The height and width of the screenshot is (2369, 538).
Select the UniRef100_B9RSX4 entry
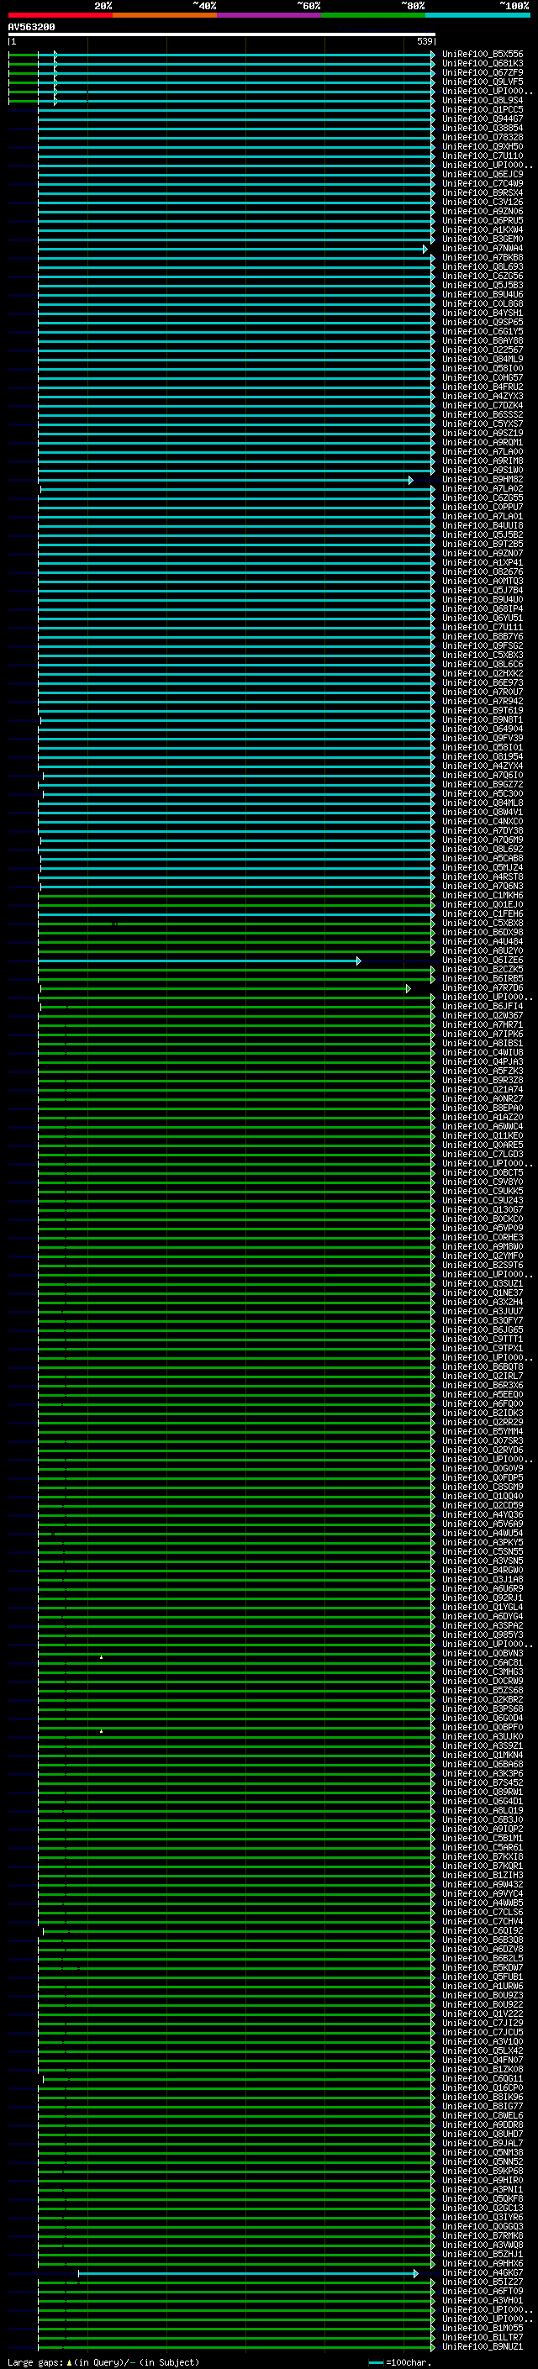(x=482, y=193)
